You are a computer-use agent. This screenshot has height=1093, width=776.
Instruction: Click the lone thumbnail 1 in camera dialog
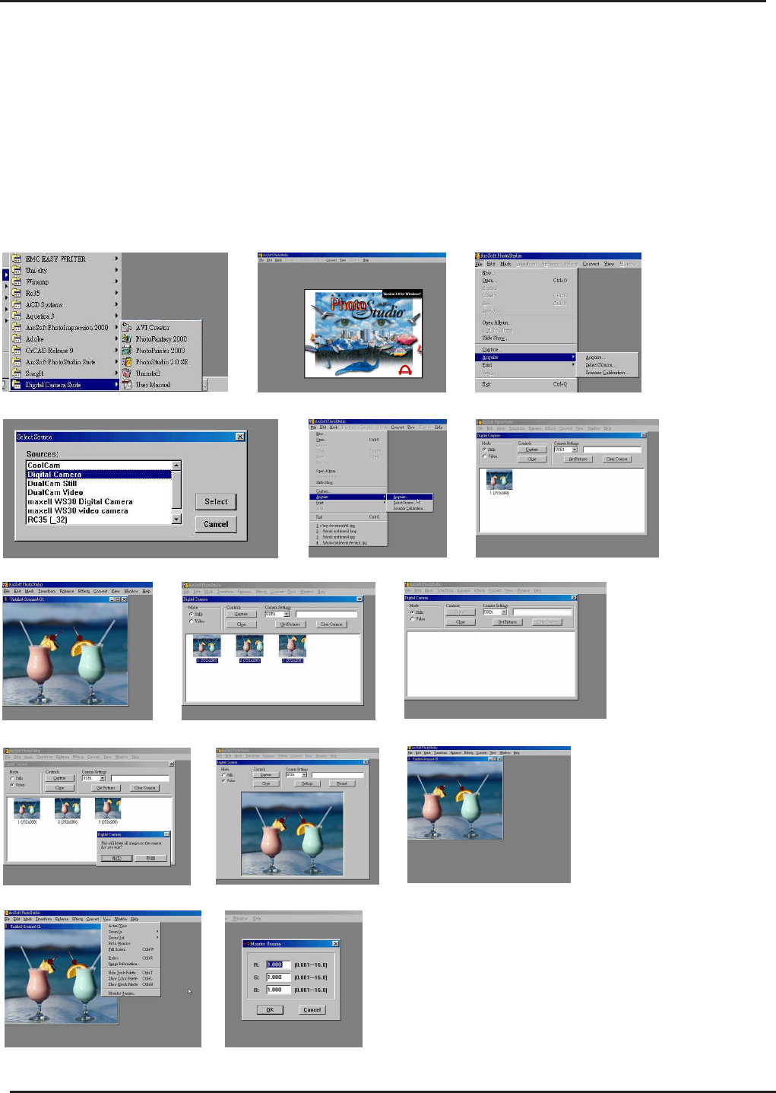(x=499, y=480)
